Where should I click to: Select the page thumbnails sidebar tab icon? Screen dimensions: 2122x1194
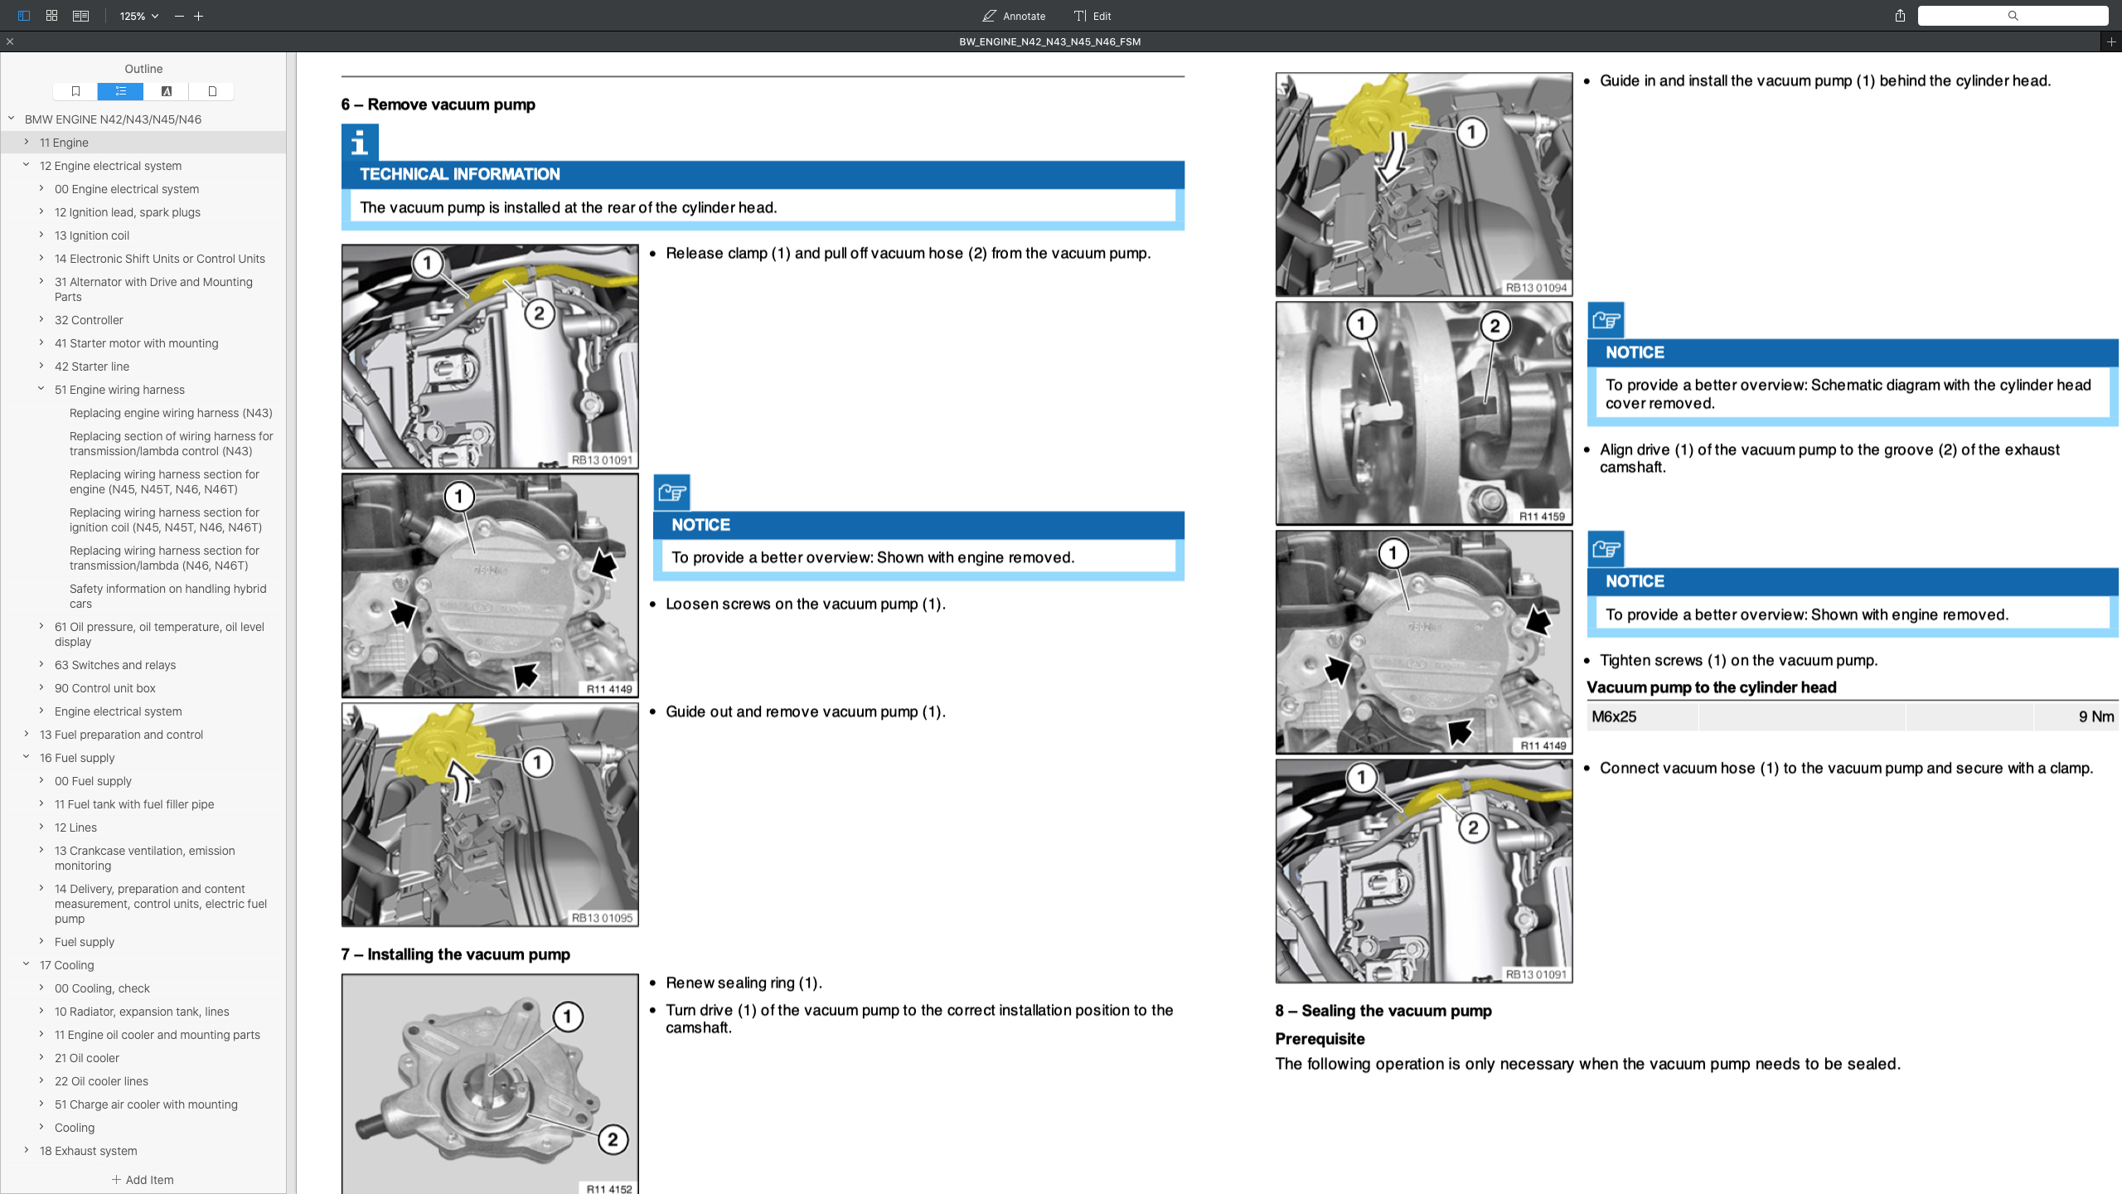click(x=211, y=91)
